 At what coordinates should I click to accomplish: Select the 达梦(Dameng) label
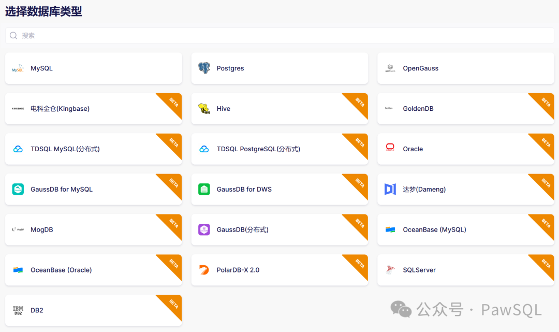coord(424,189)
